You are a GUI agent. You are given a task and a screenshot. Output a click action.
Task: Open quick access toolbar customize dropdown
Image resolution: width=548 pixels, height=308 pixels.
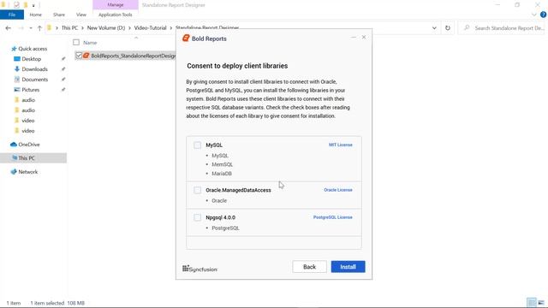pos(33,5)
